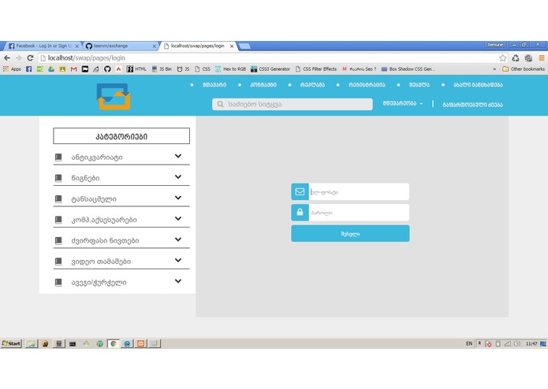The width and height of the screenshot is (548, 389).
Task: Expand the წიგნები category chevron
Action: pyautogui.click(x=178, y=177)
